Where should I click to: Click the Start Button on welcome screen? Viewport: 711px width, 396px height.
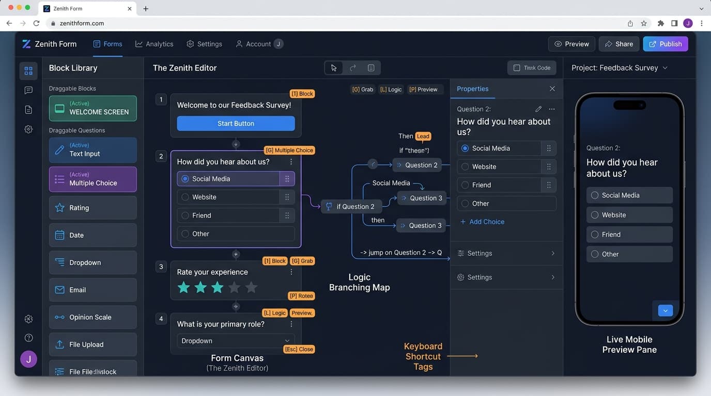[x=236, y=123]
